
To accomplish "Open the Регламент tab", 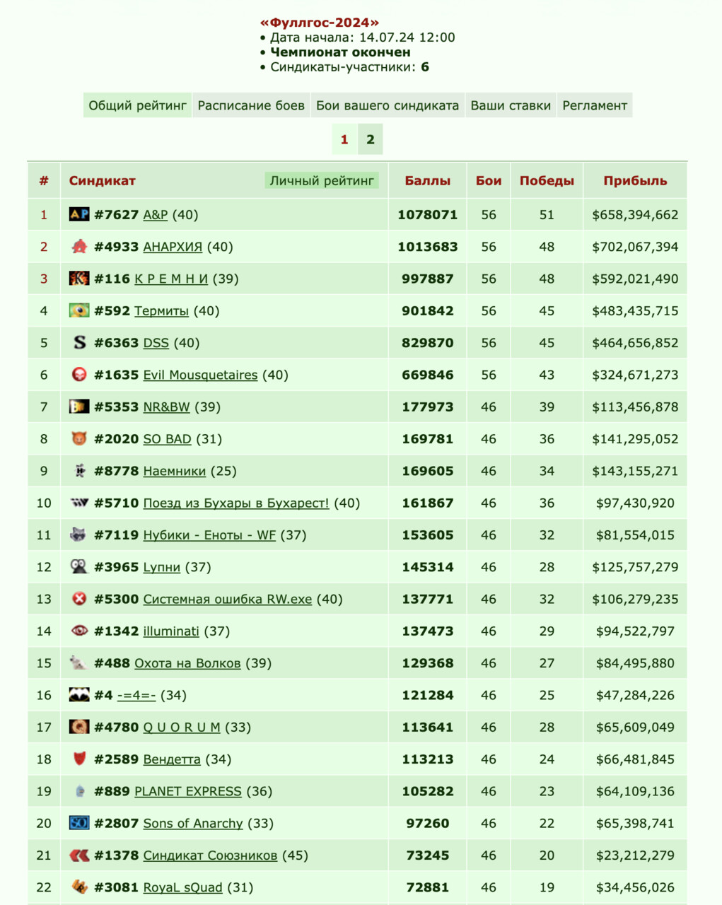I will pyautogui.click(x=595, y=105).
